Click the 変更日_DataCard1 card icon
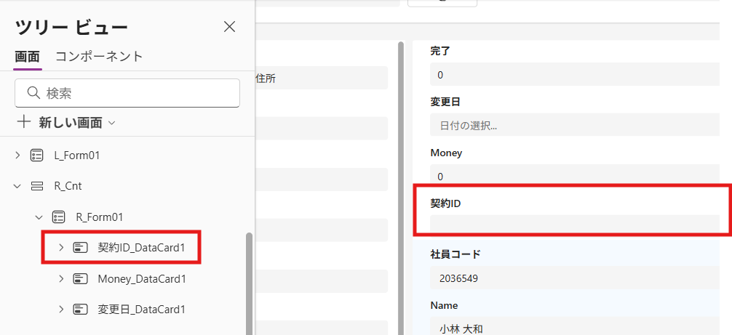The width and height of the screenshot is (732, 335). [81, 310]
